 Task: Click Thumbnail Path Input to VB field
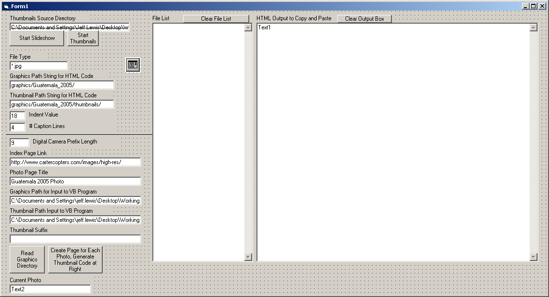point(75,220)
